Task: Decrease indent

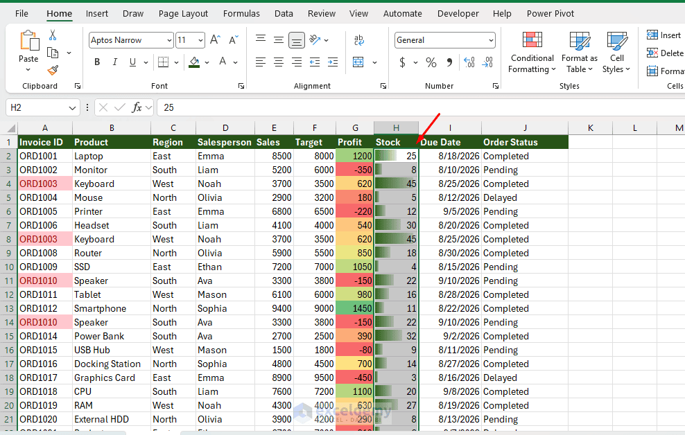Action: click(315, 62)
